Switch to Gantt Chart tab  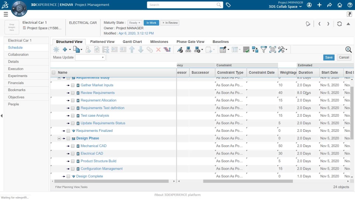(x=132, y=42)
